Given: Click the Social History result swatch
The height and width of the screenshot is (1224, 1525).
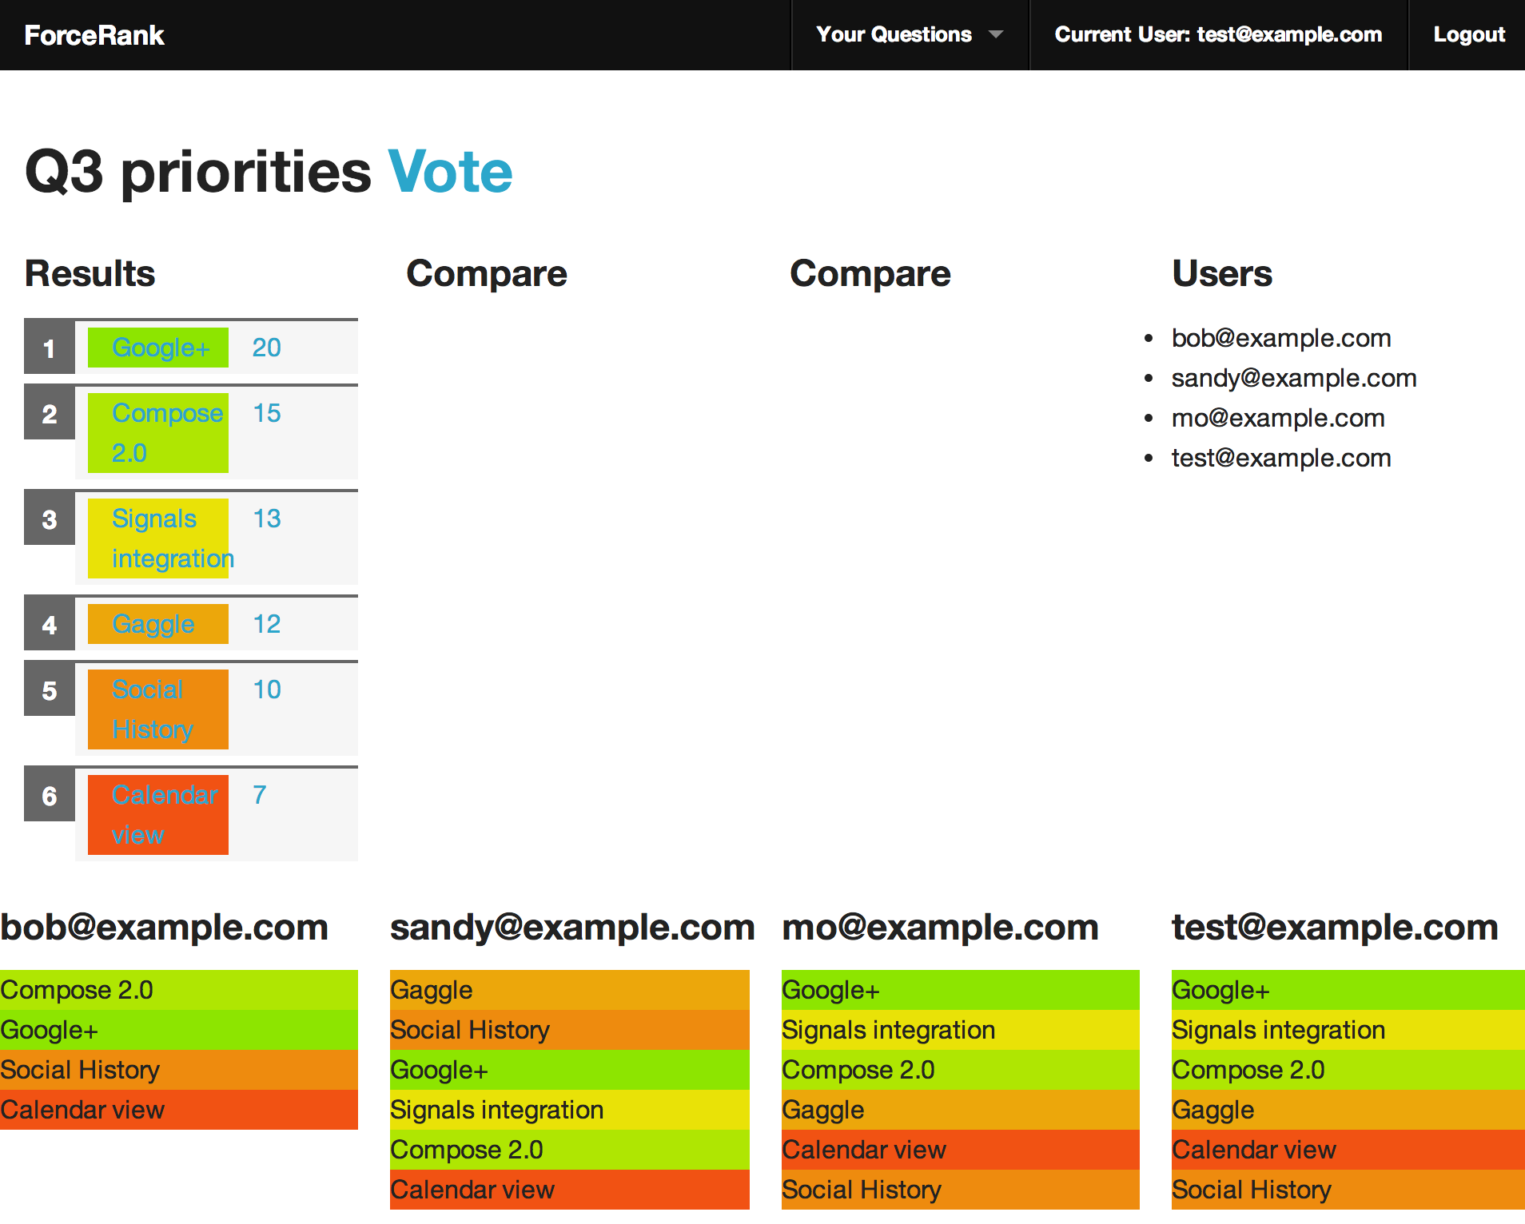Looking at the screenshot, I should [x=158, y=709].
